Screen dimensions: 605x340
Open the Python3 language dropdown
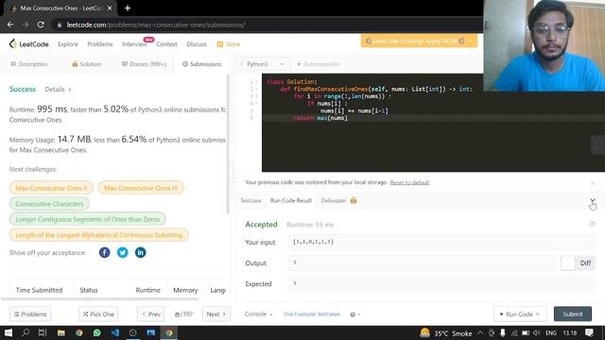tap(263, 64)
